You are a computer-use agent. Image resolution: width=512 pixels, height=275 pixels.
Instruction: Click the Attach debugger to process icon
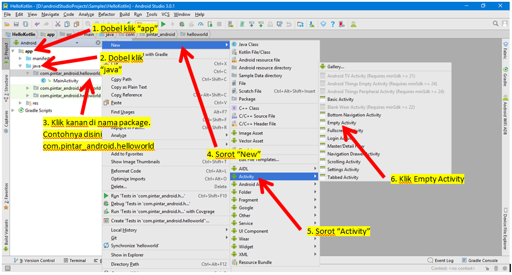210,24
